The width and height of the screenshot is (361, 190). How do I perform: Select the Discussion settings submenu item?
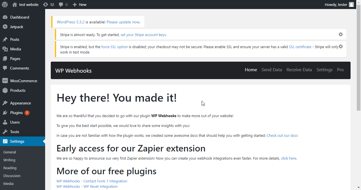pyautogui.click(x=12, y=176)
